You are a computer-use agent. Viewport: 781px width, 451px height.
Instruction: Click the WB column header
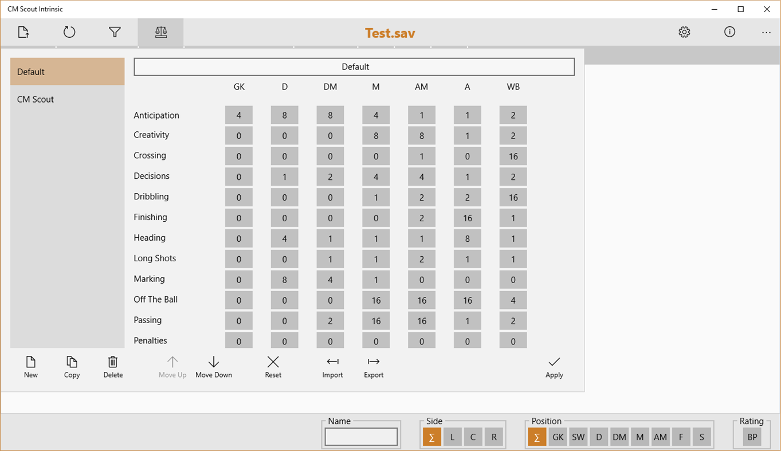coord(513,87)
